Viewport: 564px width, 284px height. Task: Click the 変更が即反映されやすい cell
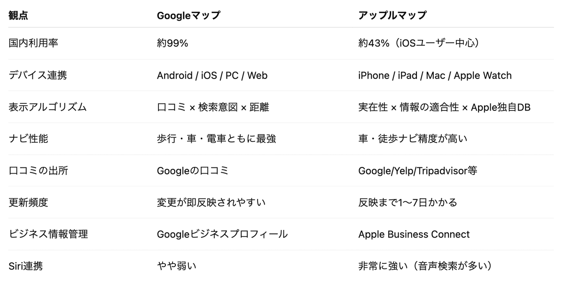tap(211, 202)
